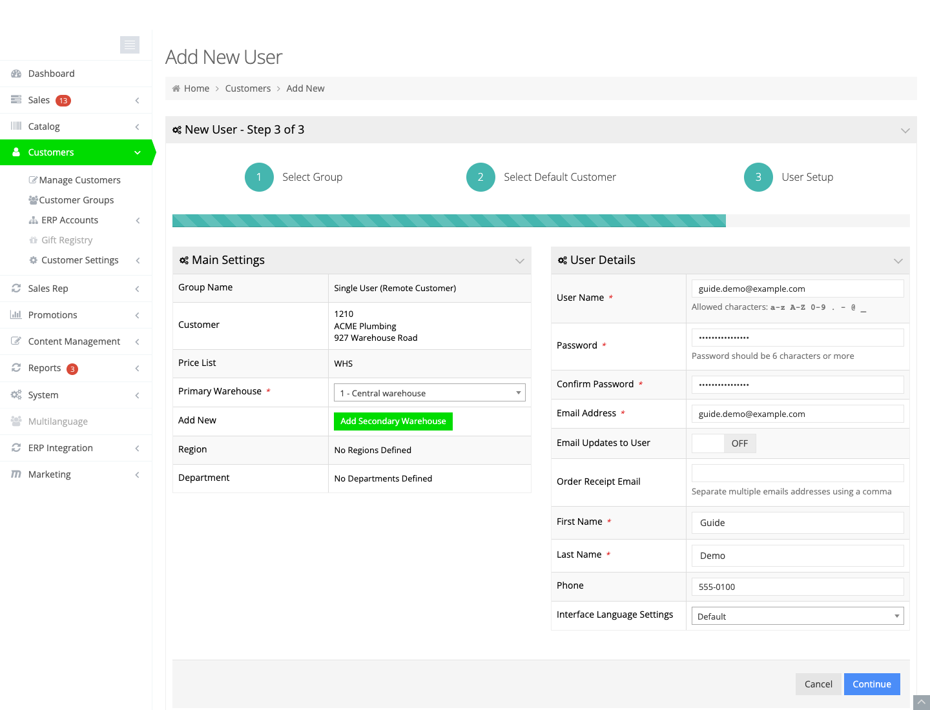
Task: Click the Manage Customers edit icon
Action: (x=33, y=180)
